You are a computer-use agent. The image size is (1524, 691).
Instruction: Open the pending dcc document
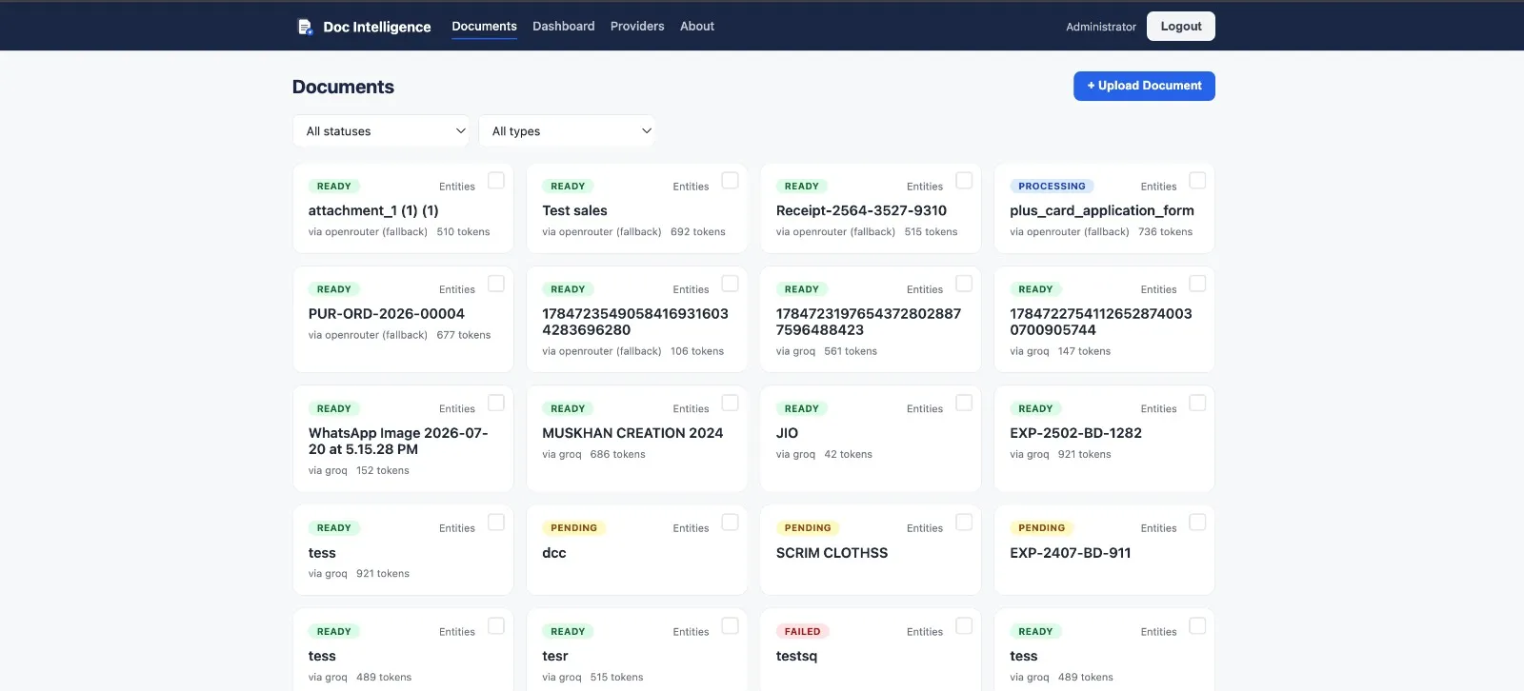(x=554, y=553)
